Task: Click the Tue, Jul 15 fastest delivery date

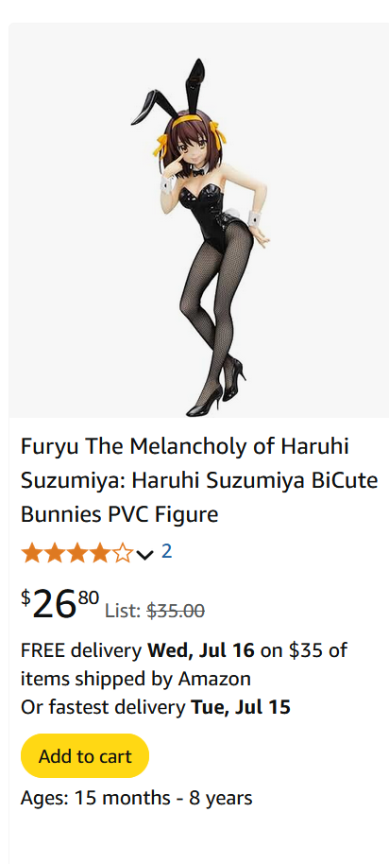Action: tap(241, 707)
